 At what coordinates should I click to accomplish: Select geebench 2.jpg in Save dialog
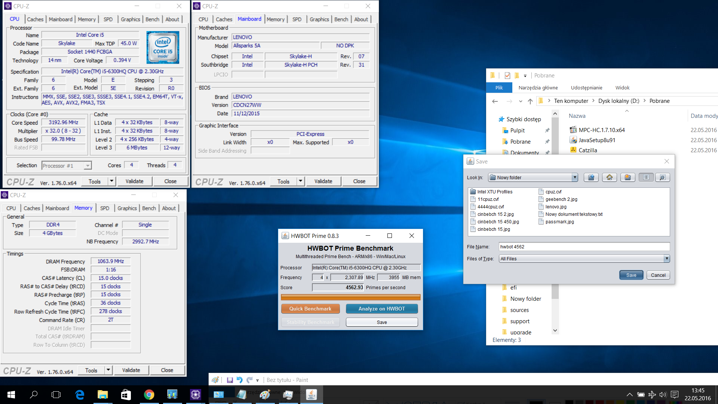(x=558, y=199)
